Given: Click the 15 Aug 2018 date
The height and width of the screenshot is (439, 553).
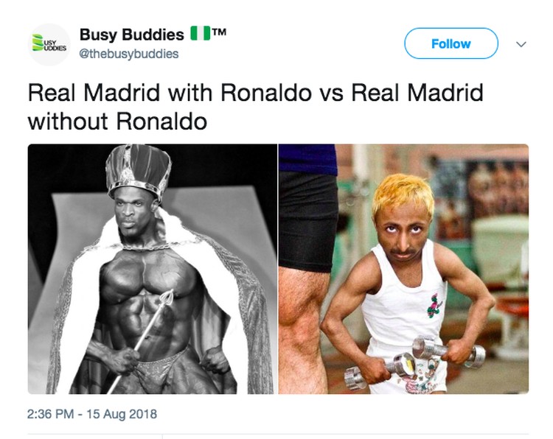Looking at the screenshot, I should [x=122, y=414].
